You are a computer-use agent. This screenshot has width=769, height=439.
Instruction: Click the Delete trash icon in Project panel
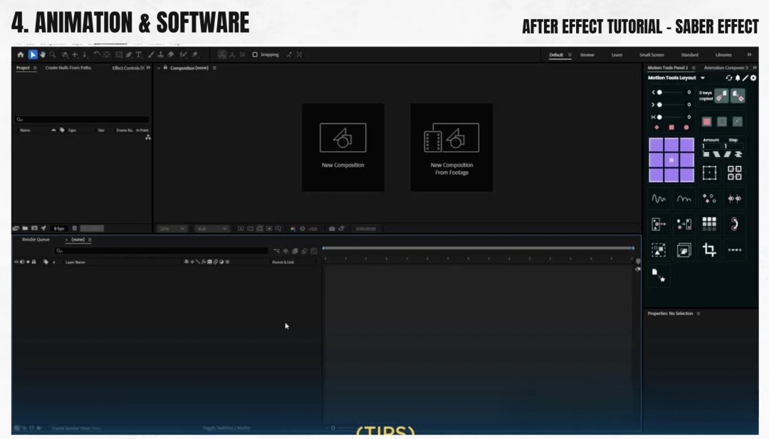click(75, 228)
